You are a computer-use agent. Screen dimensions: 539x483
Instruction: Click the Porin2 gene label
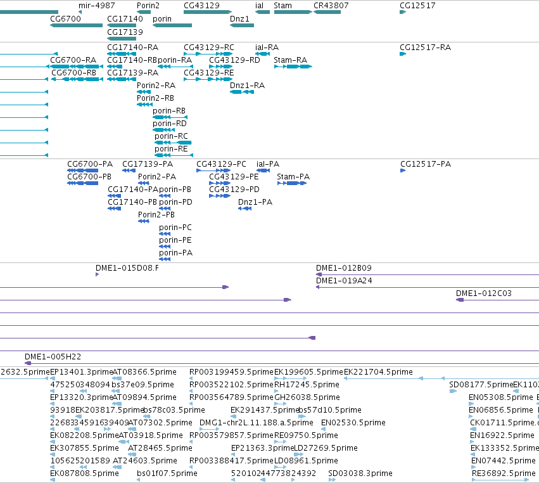point(148,6)
